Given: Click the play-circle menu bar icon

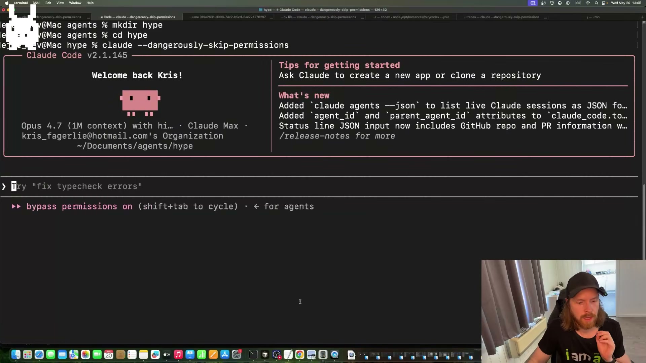Looking at the screenshot, I should pos(568,3).
